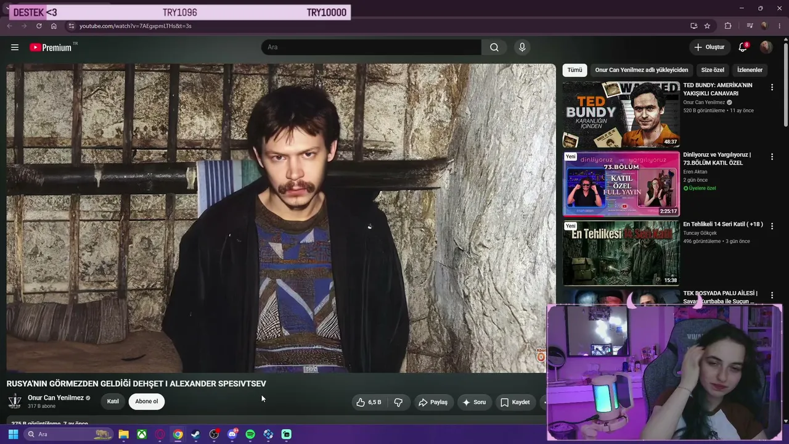Open the YouTube hamburger guide menu

15,47
